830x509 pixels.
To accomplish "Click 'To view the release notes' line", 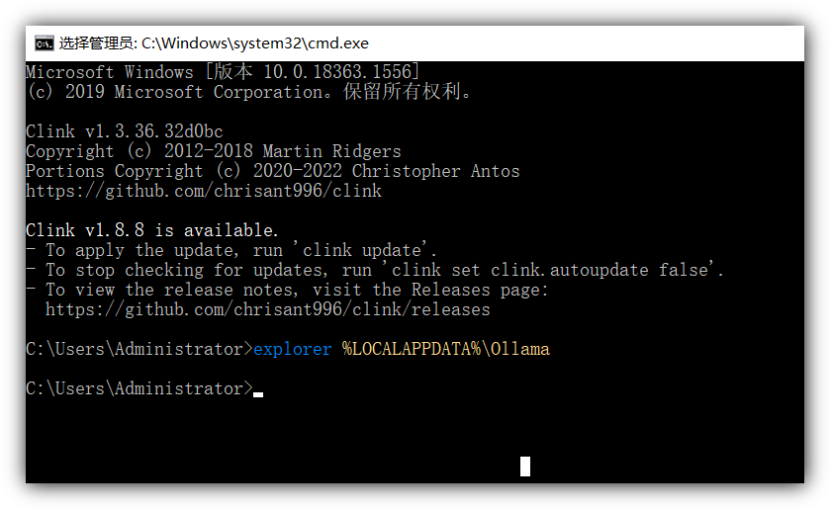I will pyautogui.click(x=287, y=290).
